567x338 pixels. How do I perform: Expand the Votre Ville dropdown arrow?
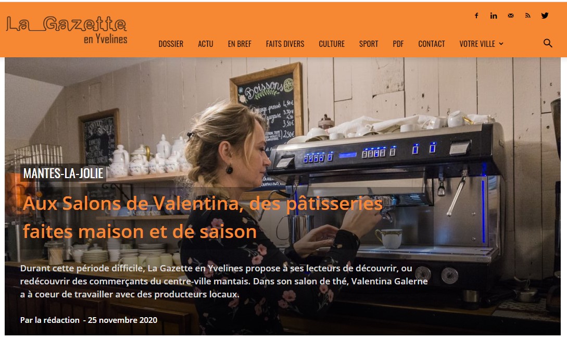point(501,44)
